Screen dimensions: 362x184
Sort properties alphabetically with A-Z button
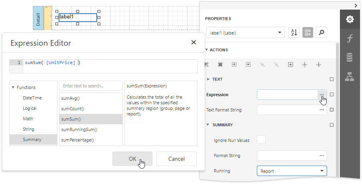(294, 33)
